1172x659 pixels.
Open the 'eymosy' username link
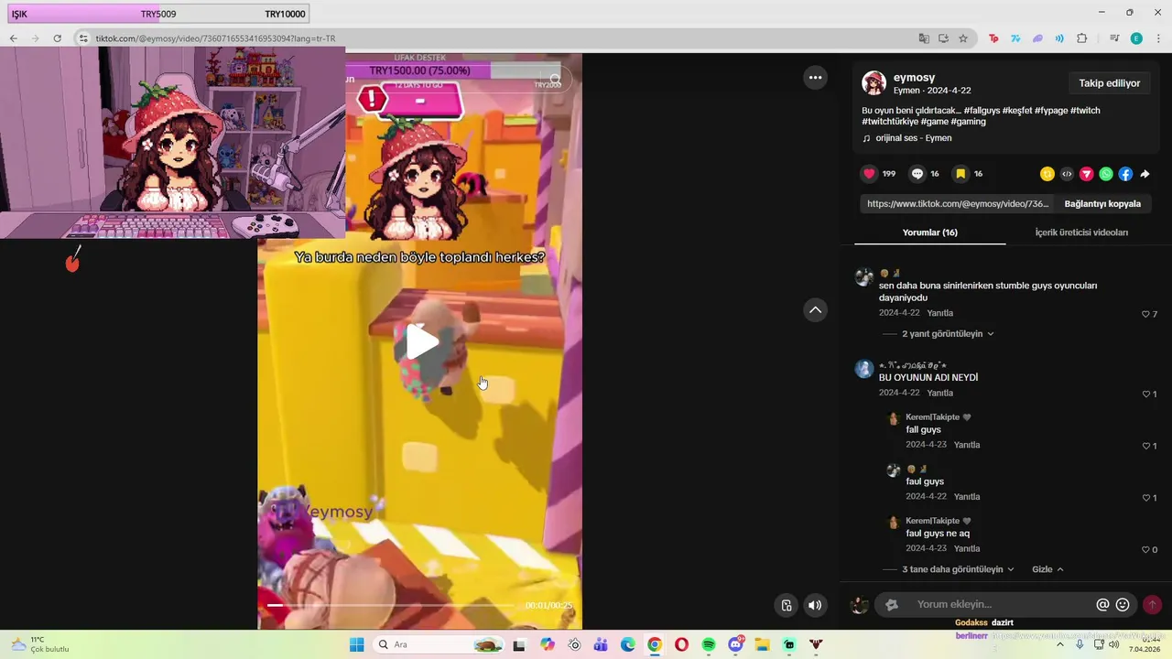914,78
